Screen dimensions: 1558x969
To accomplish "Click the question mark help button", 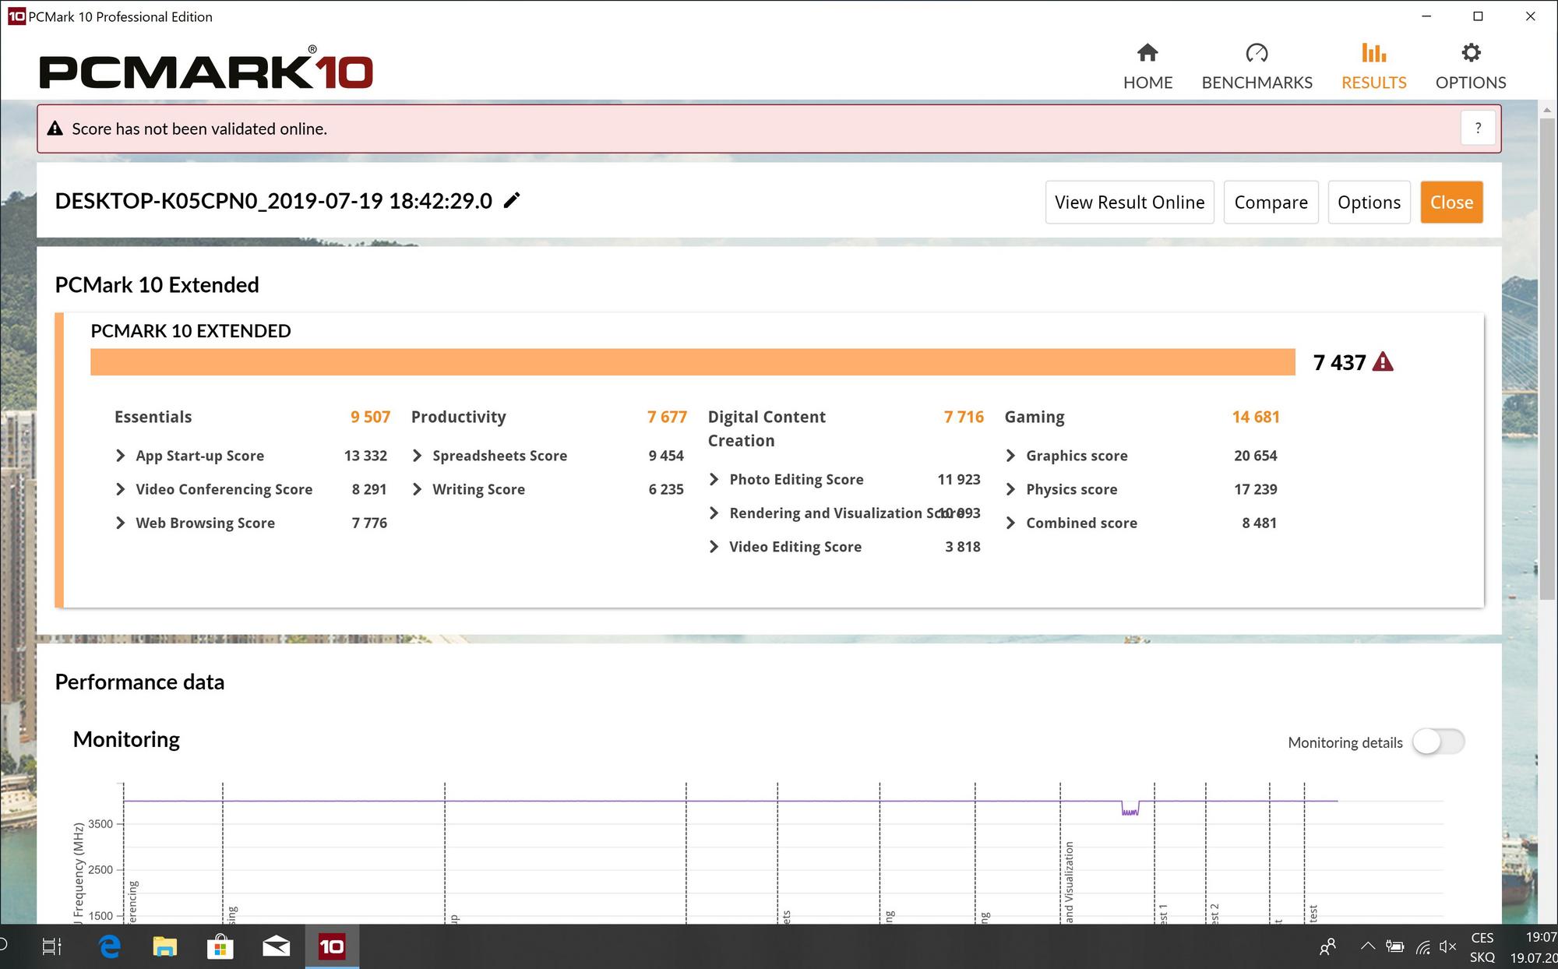I will point(1478,129).
